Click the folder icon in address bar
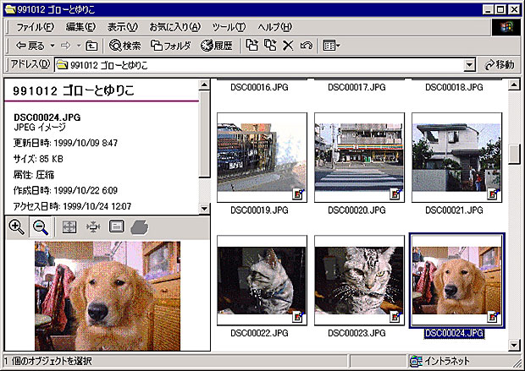This screenshot has width=525, height=371. pos(62,65)
